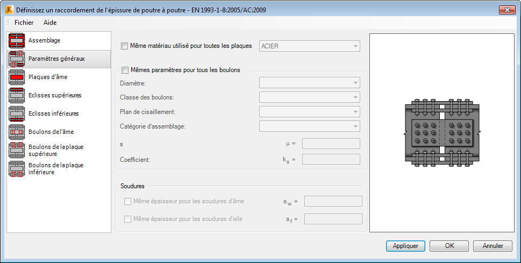The height and width of the screenshot is (263, 521).
Task: Click the Appliquer button
Action: click(405, 246)
